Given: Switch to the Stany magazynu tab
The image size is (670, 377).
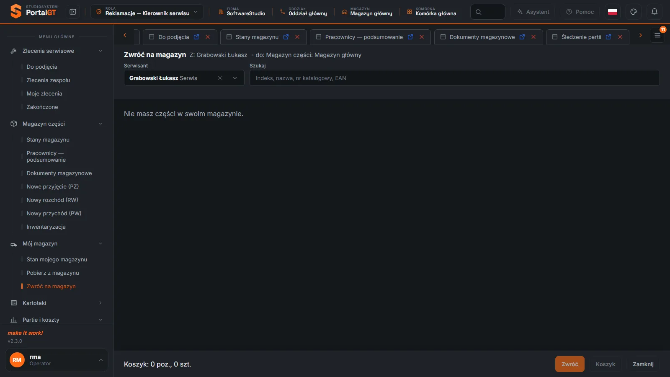Looking at the screenshot, I should (257, 37).
